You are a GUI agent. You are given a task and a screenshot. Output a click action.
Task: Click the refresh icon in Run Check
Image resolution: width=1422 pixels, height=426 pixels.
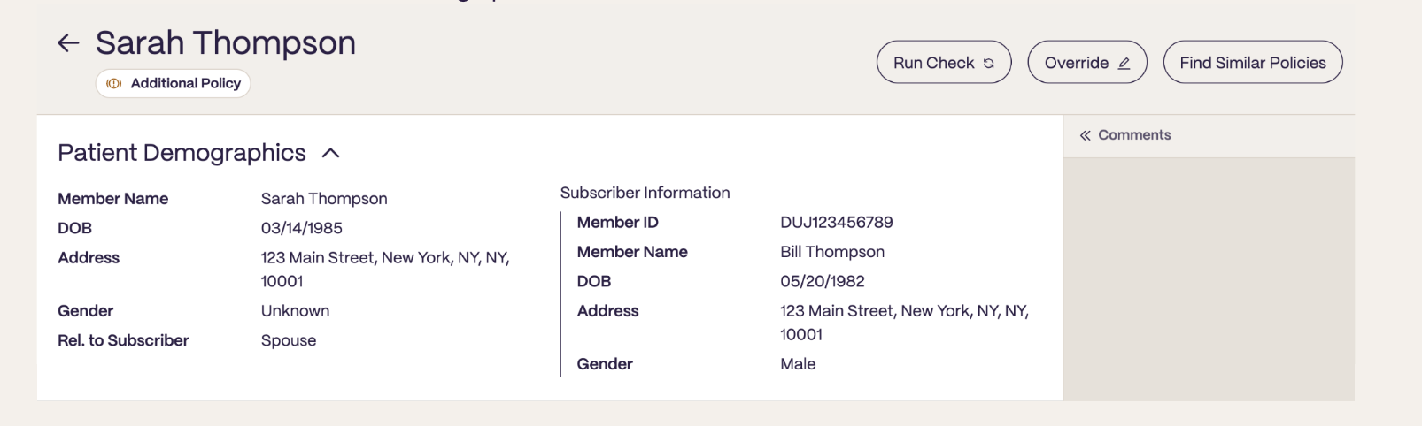click(989, 64)
